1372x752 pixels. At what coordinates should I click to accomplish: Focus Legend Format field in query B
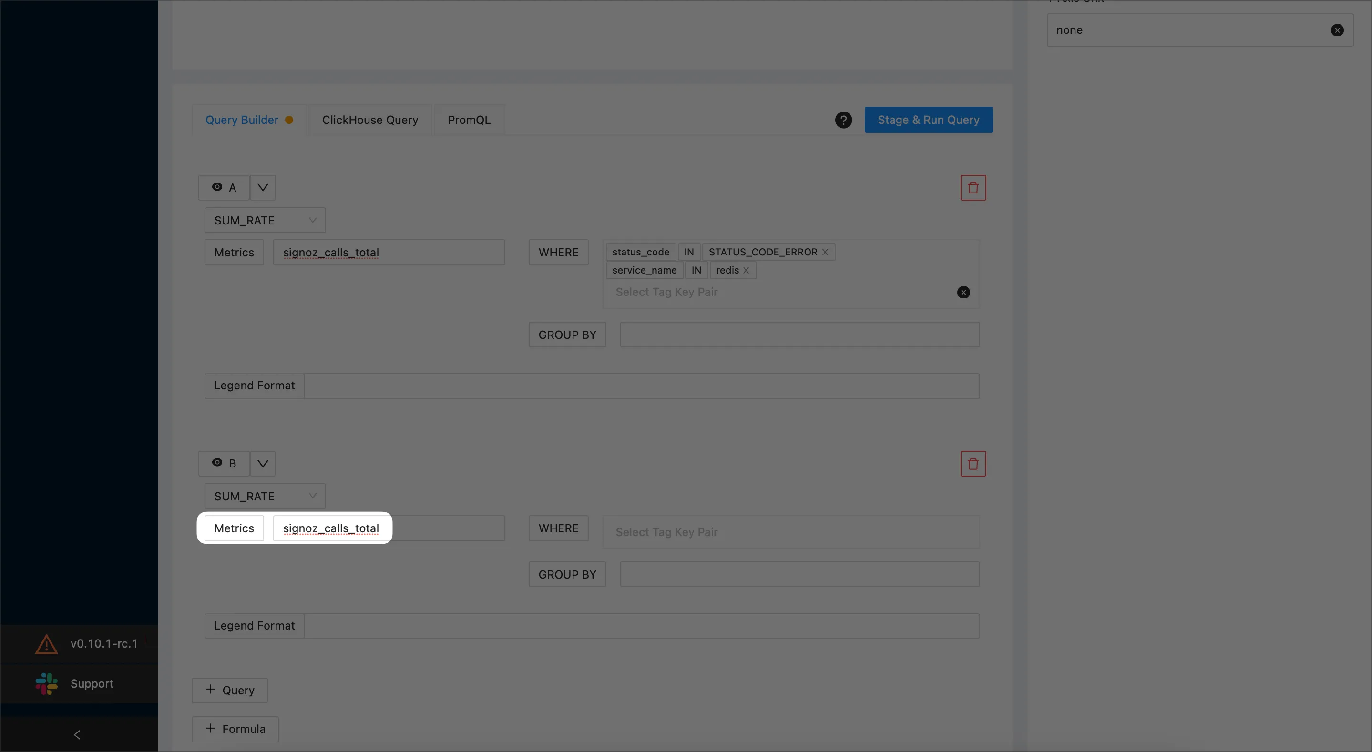tap(642, 626)
